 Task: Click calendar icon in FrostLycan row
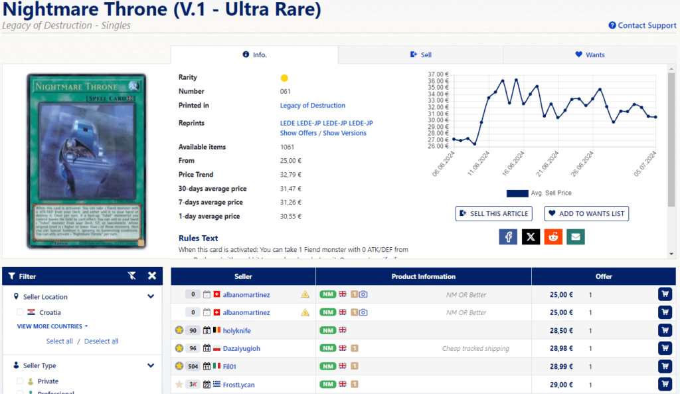click(x=207, y=385)
